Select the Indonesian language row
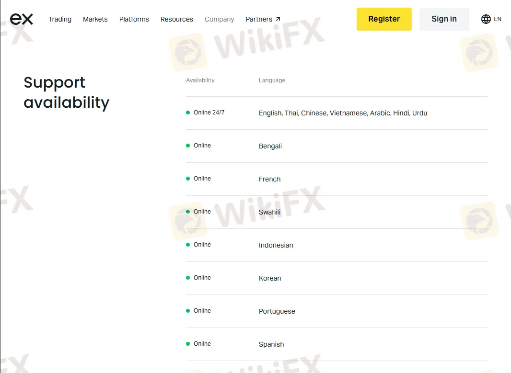This screenshot has width=511, height=373. click(x=276, y=245)
